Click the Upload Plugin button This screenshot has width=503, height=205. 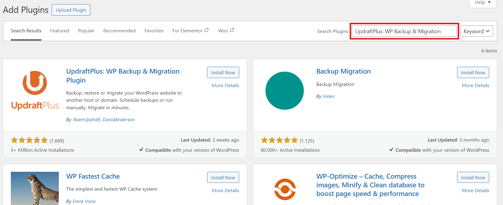[71, 10]
